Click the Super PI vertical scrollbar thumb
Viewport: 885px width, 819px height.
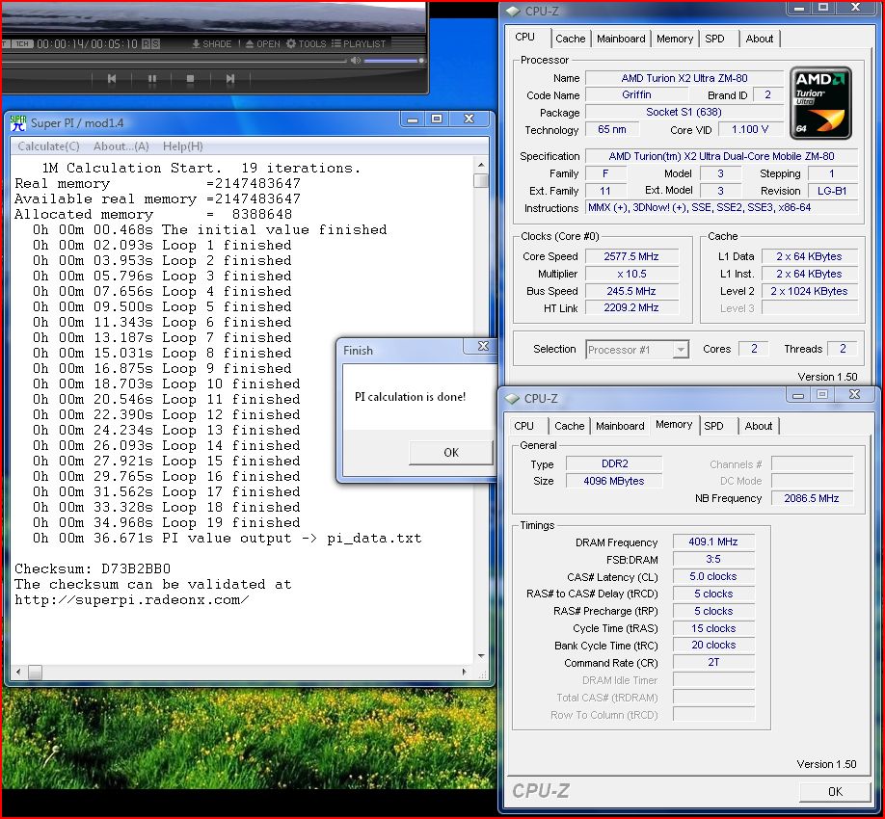point(481,181)
